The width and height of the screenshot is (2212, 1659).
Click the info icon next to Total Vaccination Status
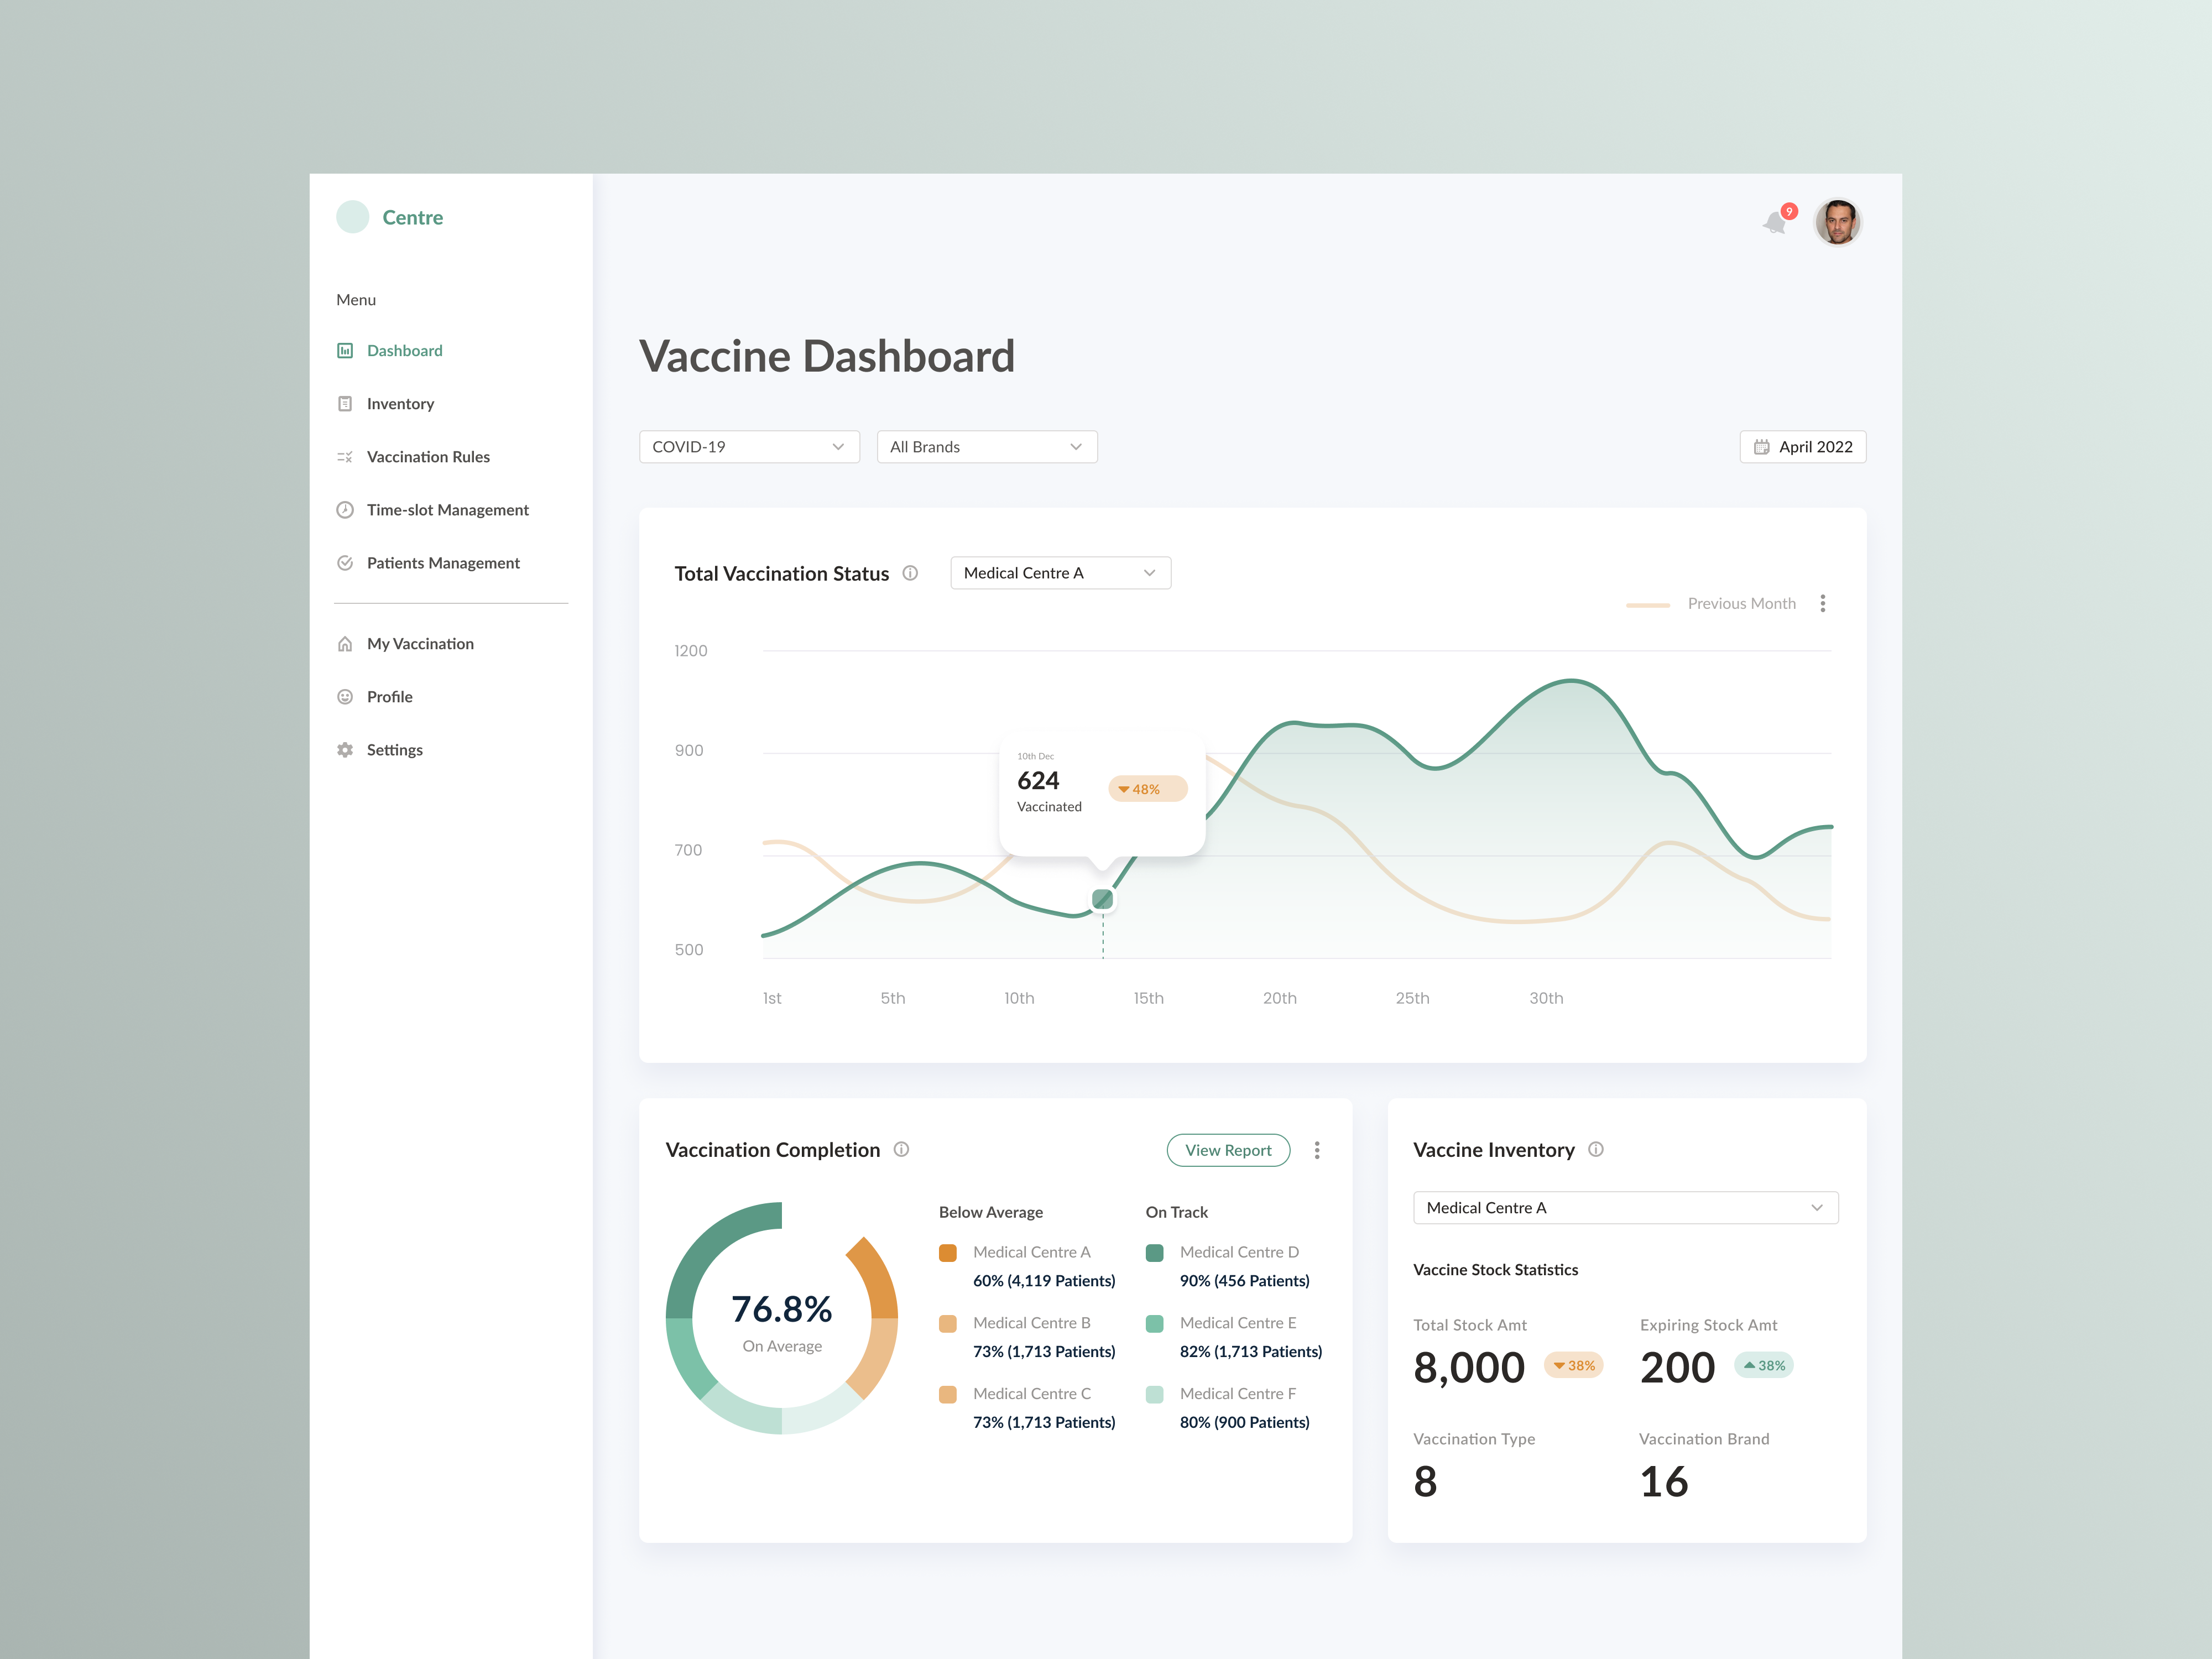910,573
